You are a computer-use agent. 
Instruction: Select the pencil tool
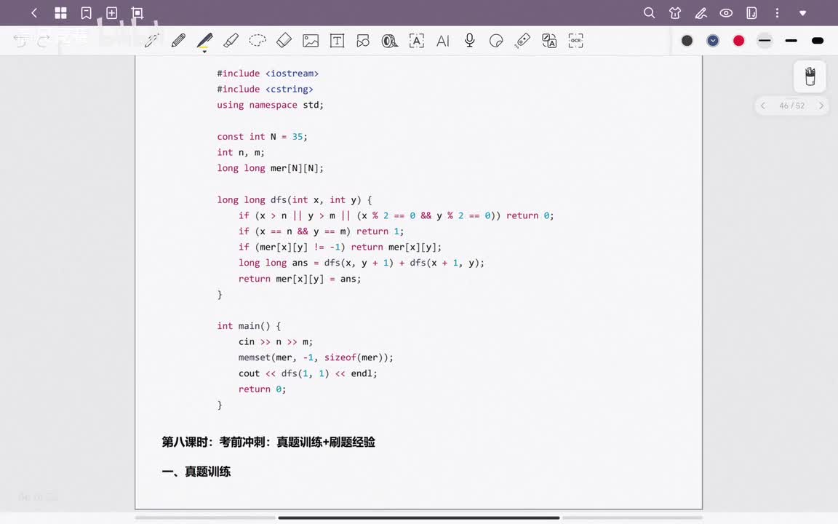coord(178,41)
